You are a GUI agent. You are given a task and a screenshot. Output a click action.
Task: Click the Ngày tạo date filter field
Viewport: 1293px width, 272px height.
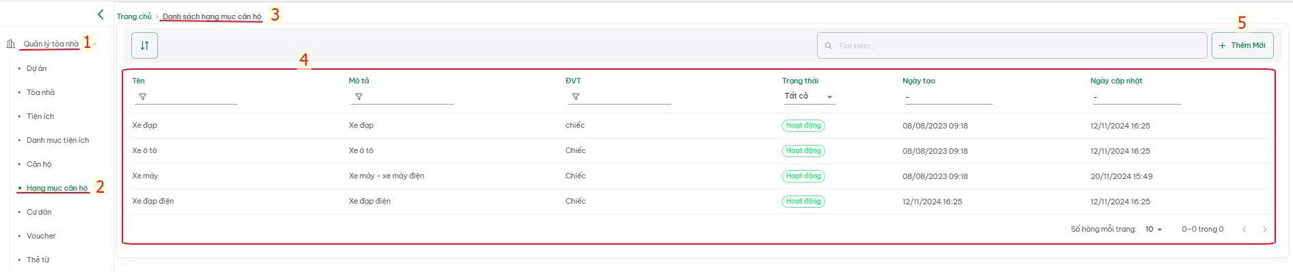click(x=948, y=97)
